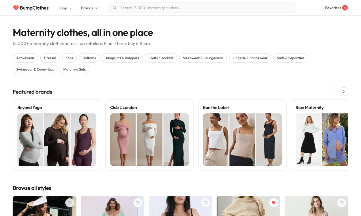Click the red Favorites count badge

tap(345, 8)
